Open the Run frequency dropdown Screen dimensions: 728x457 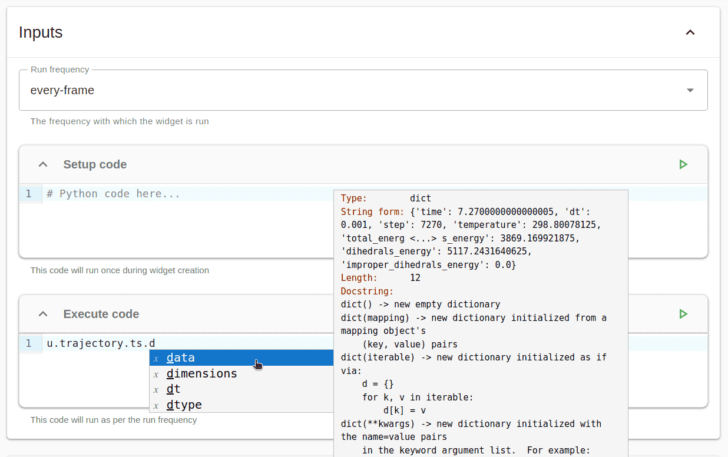point(363,90)
